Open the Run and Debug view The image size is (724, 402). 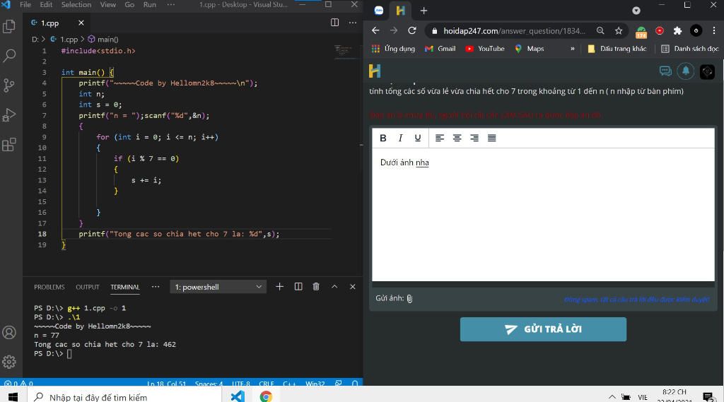(9, 115)
